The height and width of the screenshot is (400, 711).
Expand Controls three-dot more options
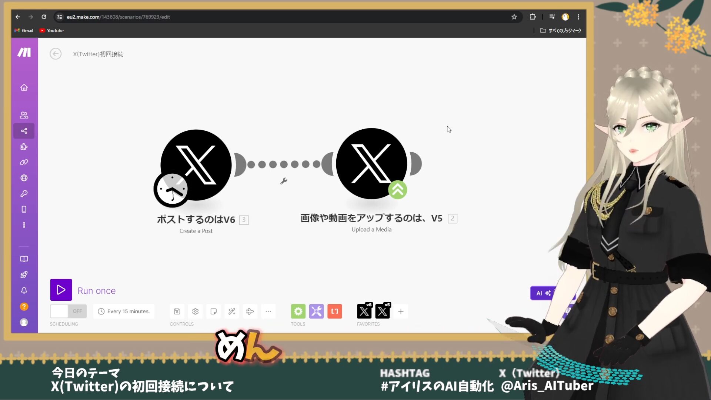pos(268,311)
